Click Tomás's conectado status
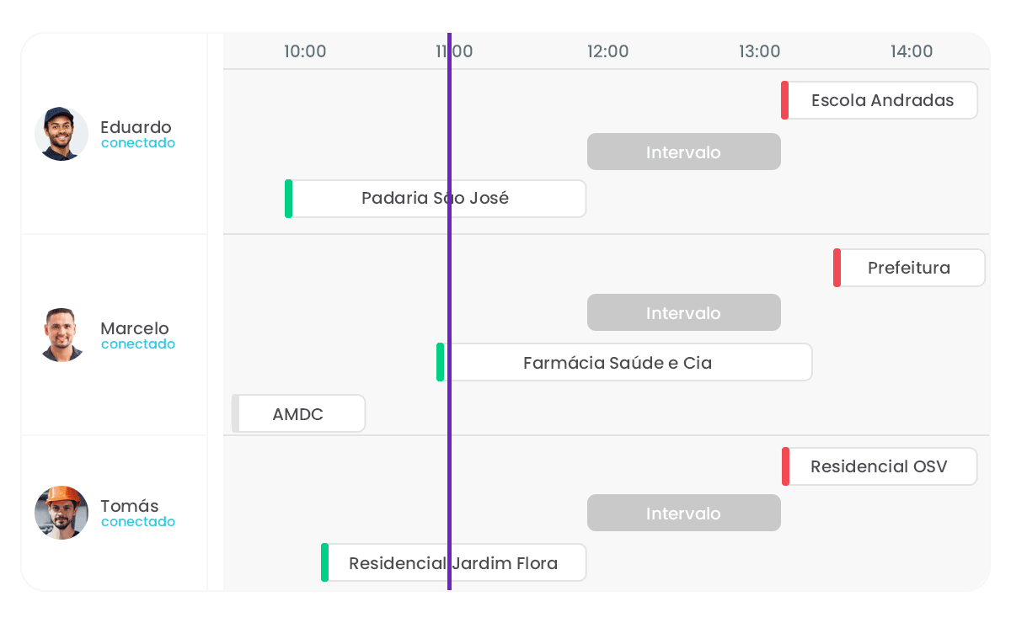 (x=137, y=521)
